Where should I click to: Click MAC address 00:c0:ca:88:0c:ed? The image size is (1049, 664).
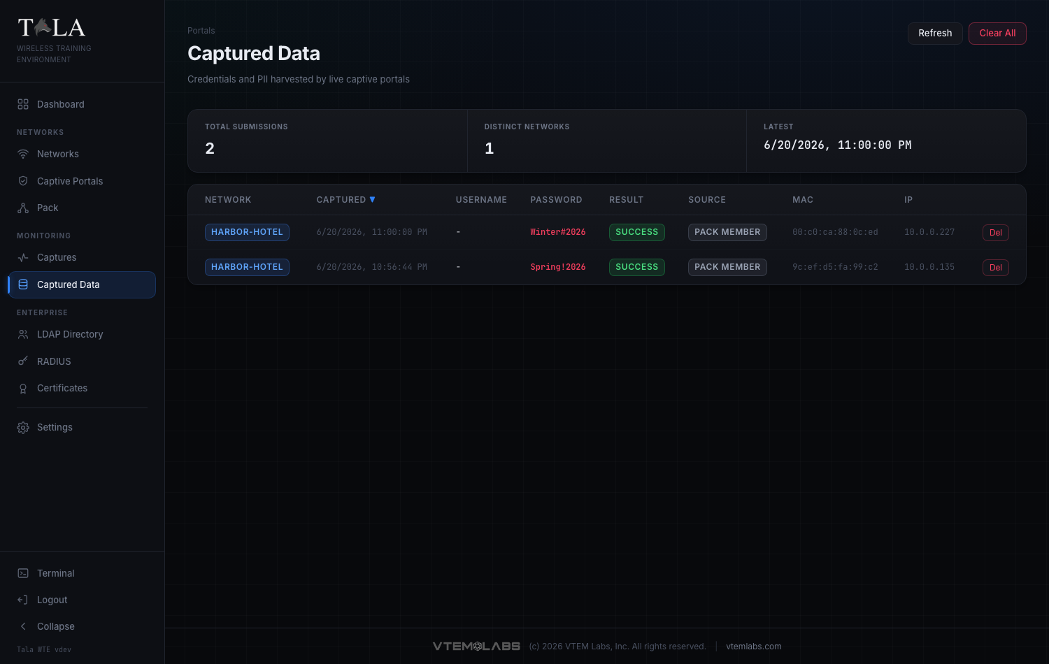click(x=835, y=232)
